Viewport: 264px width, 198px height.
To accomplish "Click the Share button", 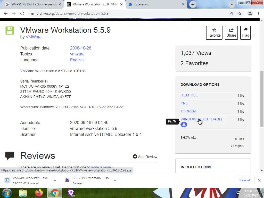I will point(231,33).
